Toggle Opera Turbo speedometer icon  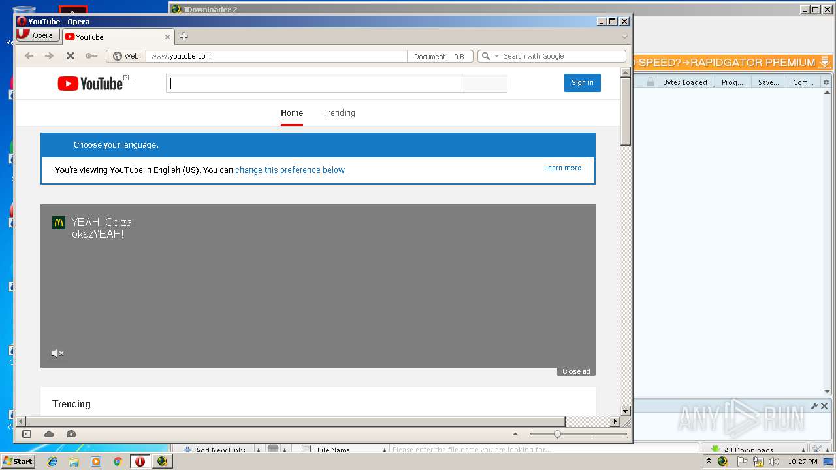point(71,434)
